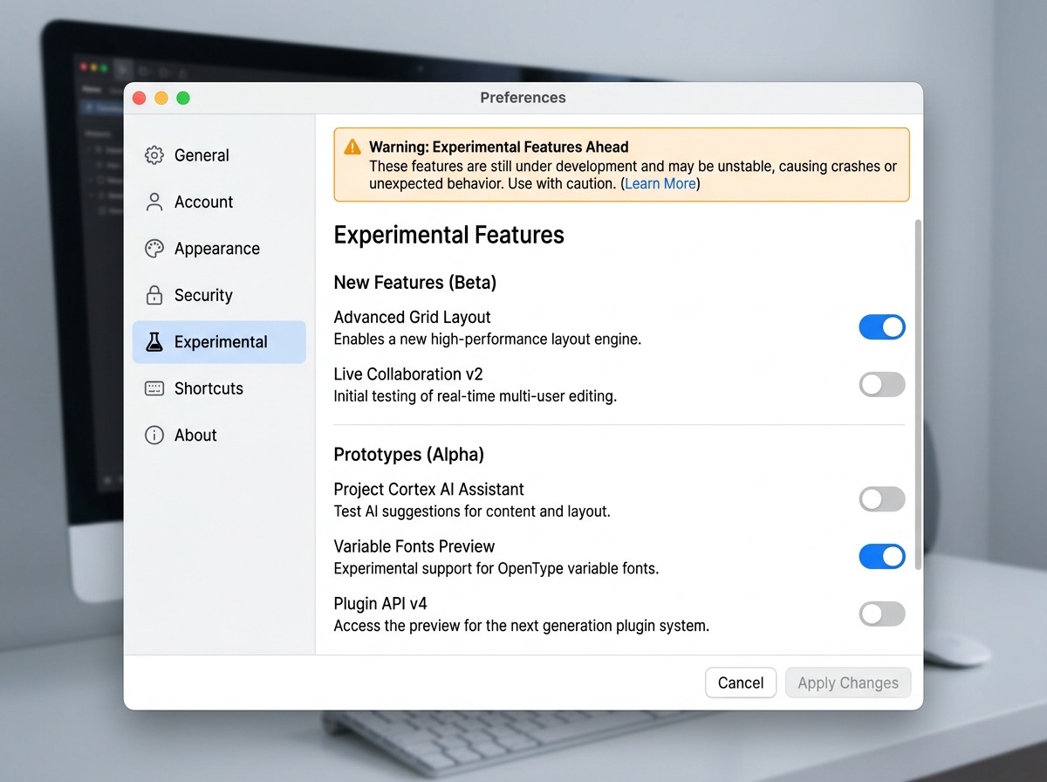The image size is (1047, 782).
Task: Click the Live Collaboration v2 label
Action: pos(408,374)
